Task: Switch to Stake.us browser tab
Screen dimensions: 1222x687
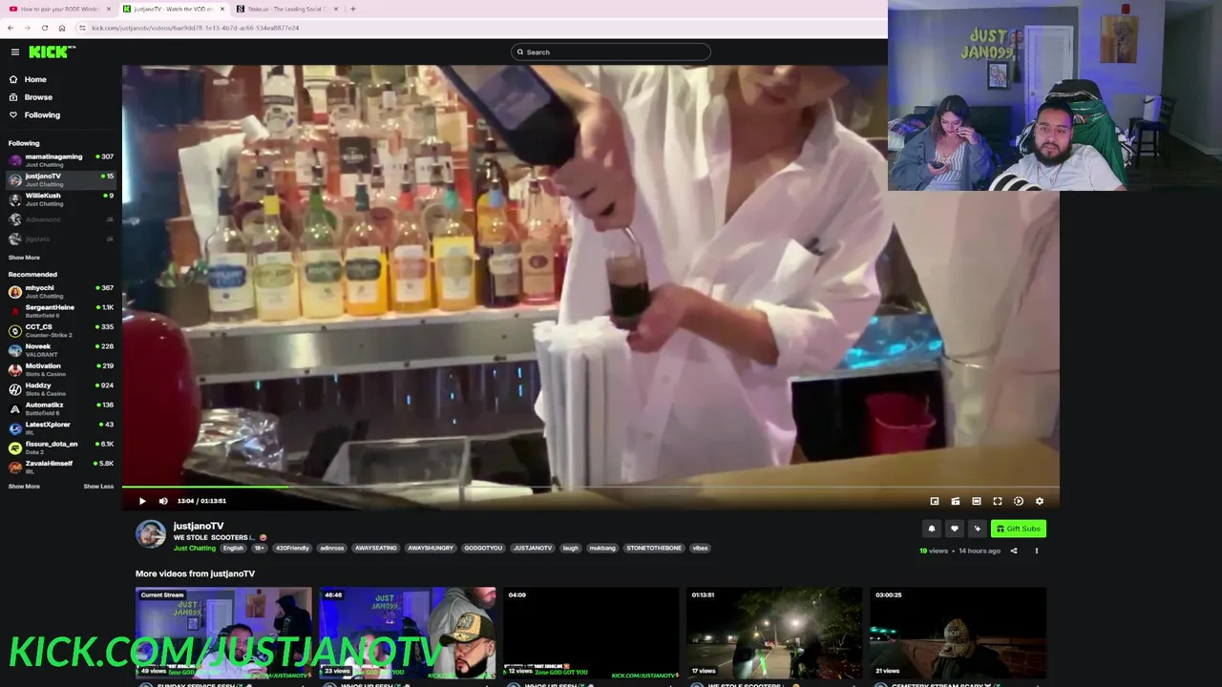Action: coord(286,9)
